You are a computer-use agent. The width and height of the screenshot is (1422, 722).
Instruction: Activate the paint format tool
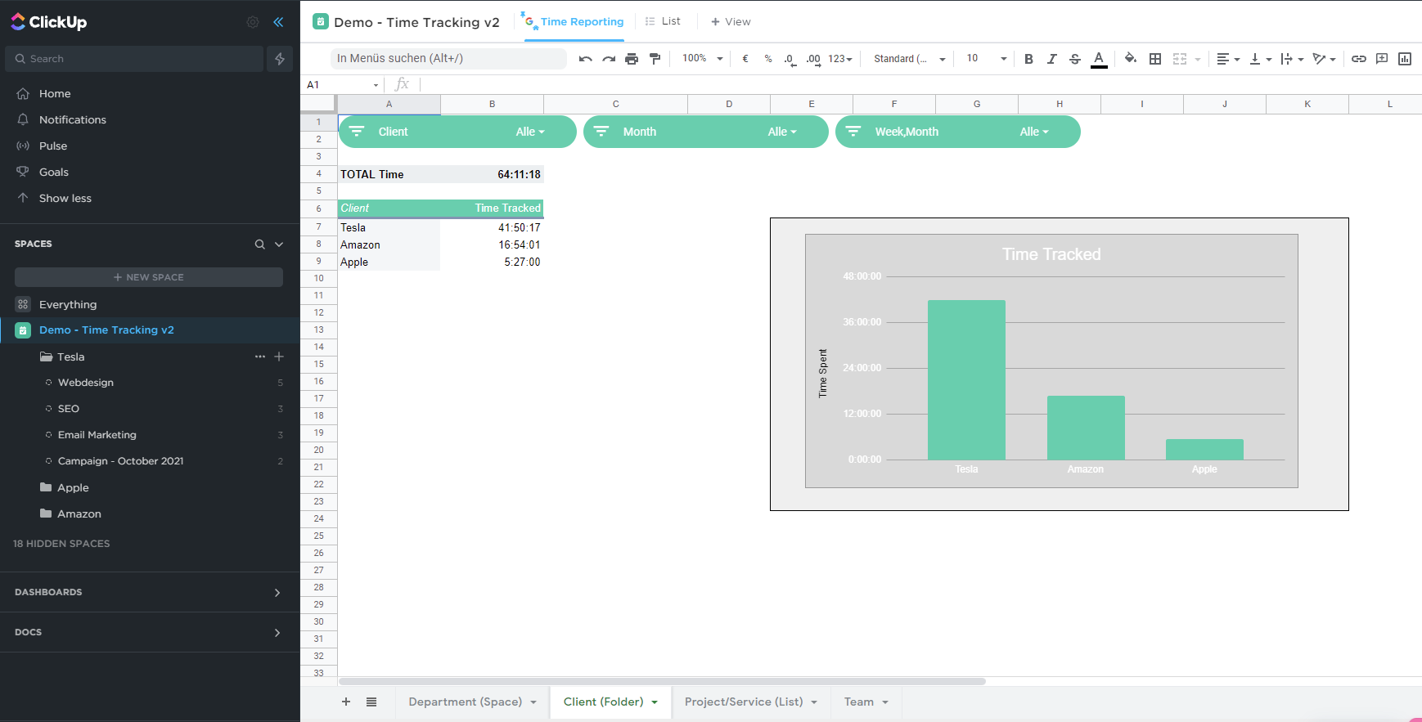pyautogui.click(x=655, y=59)
